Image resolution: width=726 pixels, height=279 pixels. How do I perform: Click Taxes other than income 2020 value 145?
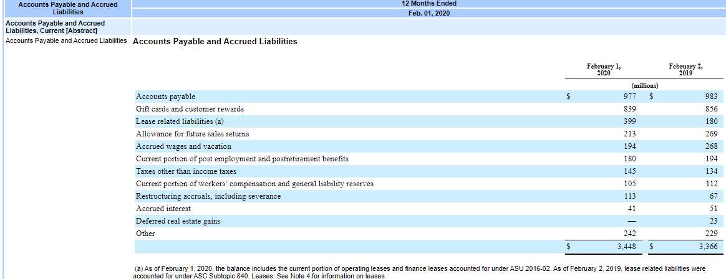[x=630, y=172]
